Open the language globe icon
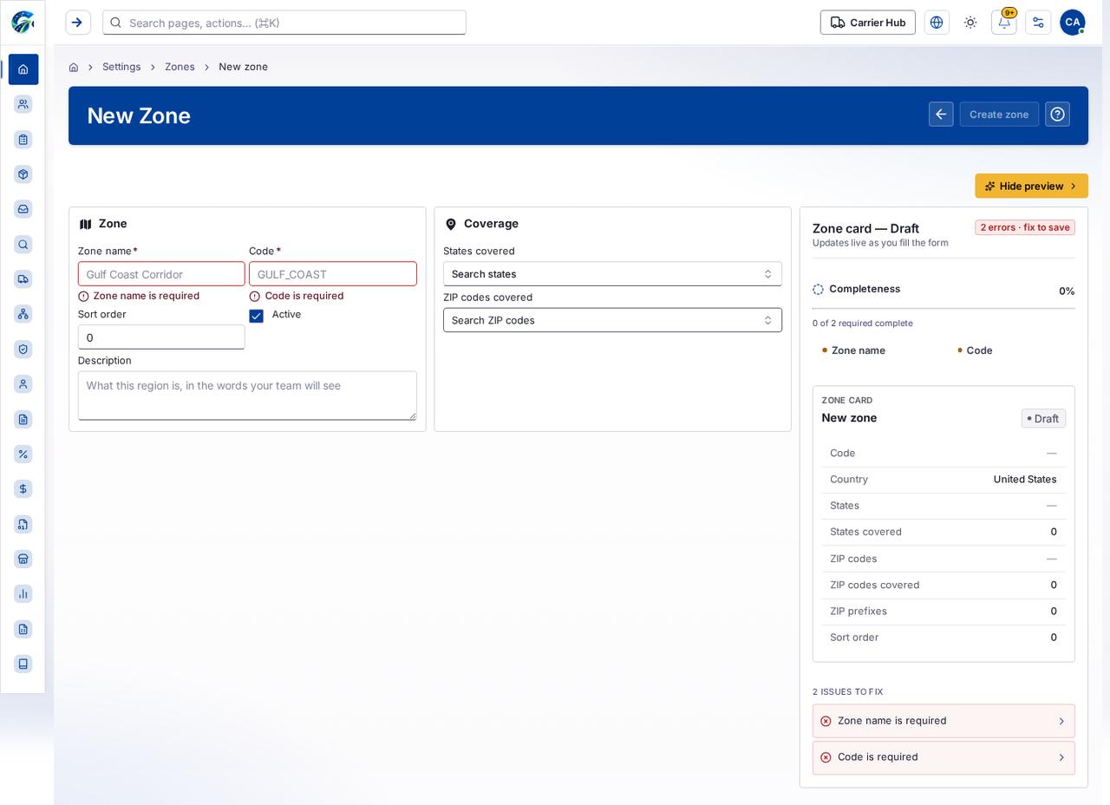This screenshot has width=1110, height=805. click(937, 23)
